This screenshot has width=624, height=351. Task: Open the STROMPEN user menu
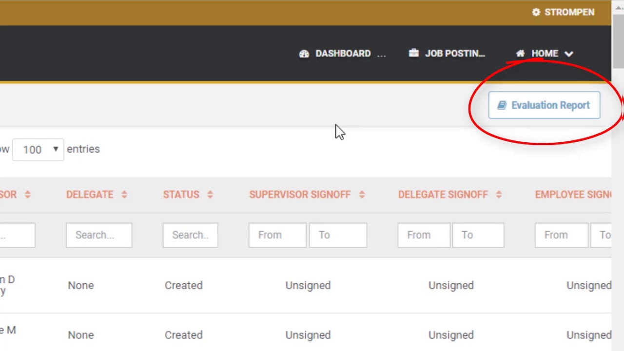pyautogui.click(x=569, y=12)
